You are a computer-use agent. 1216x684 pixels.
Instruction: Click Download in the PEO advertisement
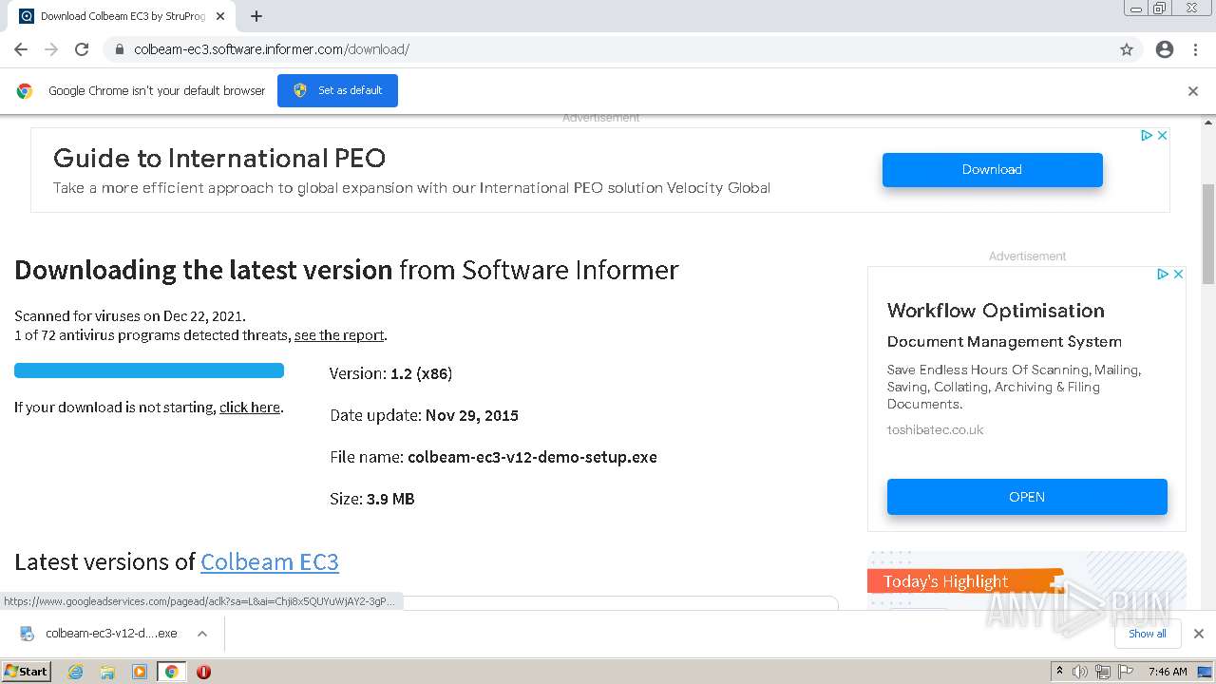(992, 169)
